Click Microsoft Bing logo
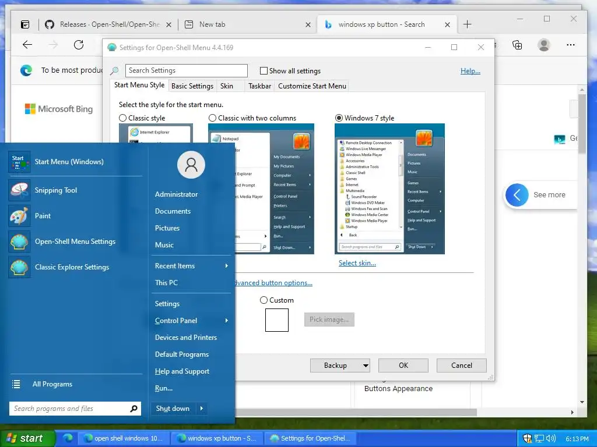 coord(59,109)
